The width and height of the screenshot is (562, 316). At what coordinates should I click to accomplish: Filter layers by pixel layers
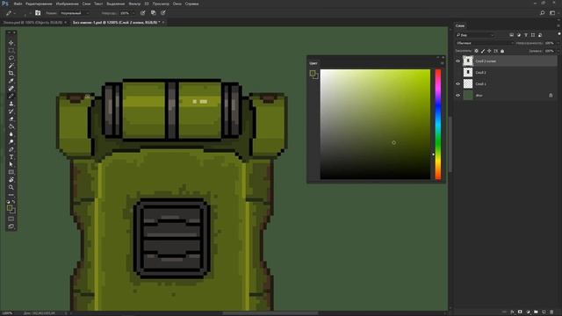(511, 35)
